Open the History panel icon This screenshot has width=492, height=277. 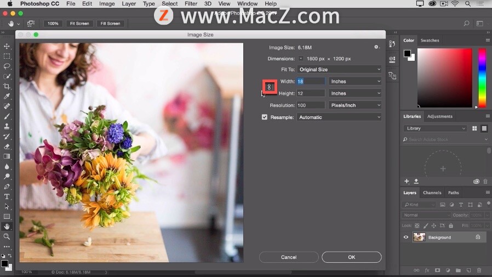392,44
